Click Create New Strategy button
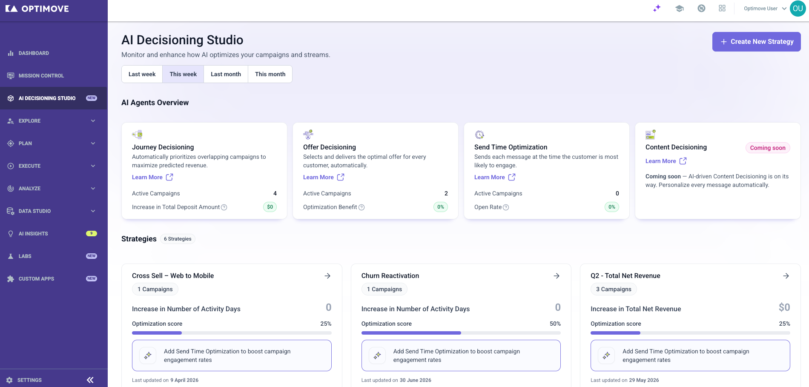The height and width of the screenshot is (387, 809). tap(756, 42)
